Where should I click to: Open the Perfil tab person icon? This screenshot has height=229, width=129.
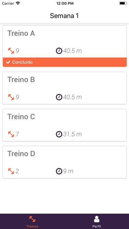pos(96,219)
